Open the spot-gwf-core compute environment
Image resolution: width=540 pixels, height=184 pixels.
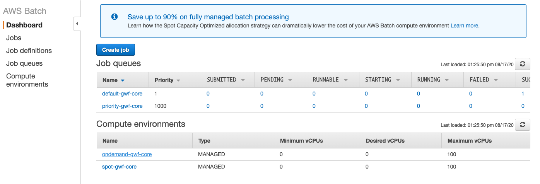119,167
